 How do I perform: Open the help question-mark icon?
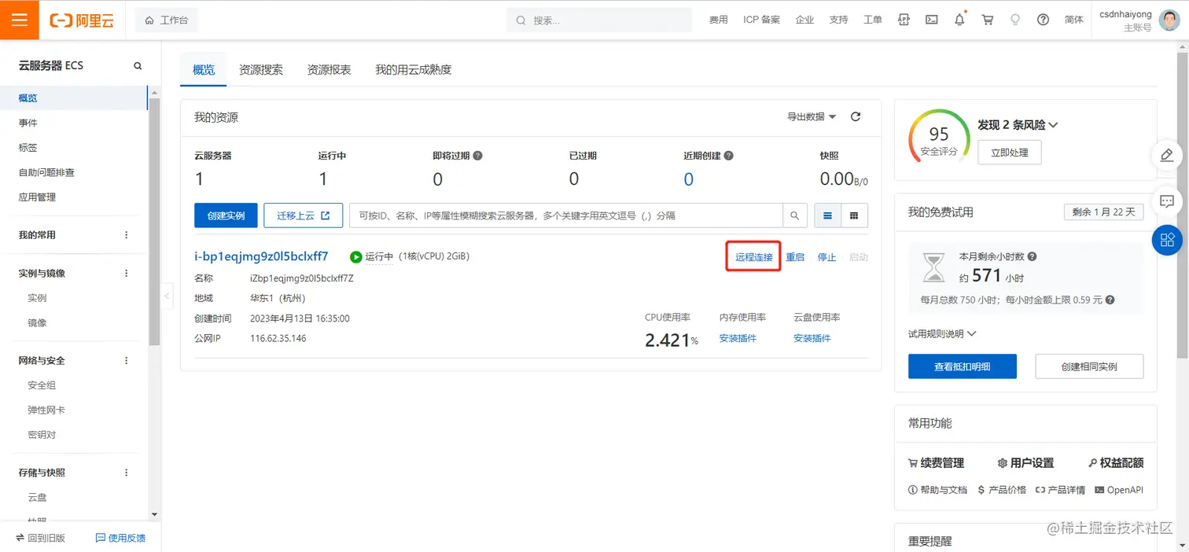(1043, 20)
